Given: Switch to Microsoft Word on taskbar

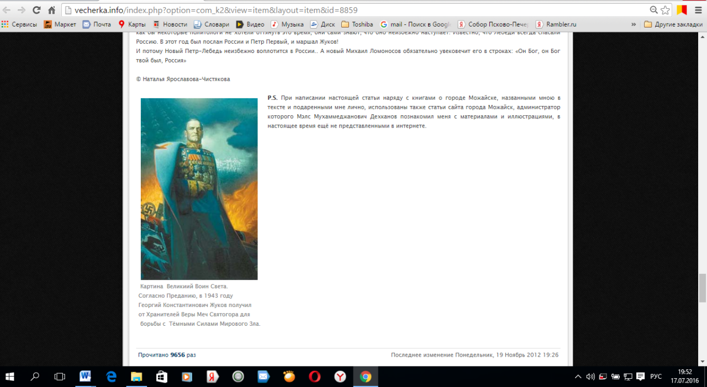Looking at the screenshot, I should [86, 377].
